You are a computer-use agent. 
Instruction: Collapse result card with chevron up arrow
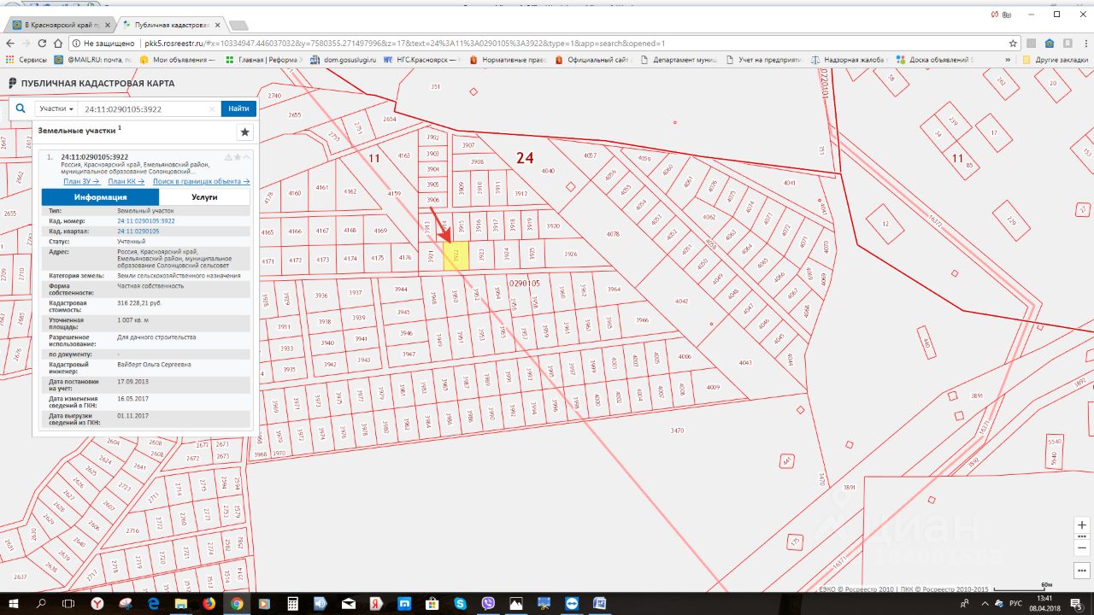point(247,157)
